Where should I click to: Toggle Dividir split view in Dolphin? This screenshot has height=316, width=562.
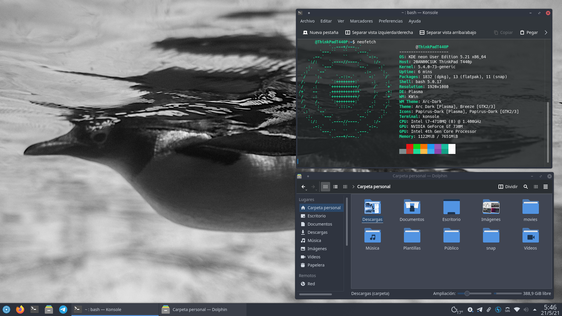508,187
